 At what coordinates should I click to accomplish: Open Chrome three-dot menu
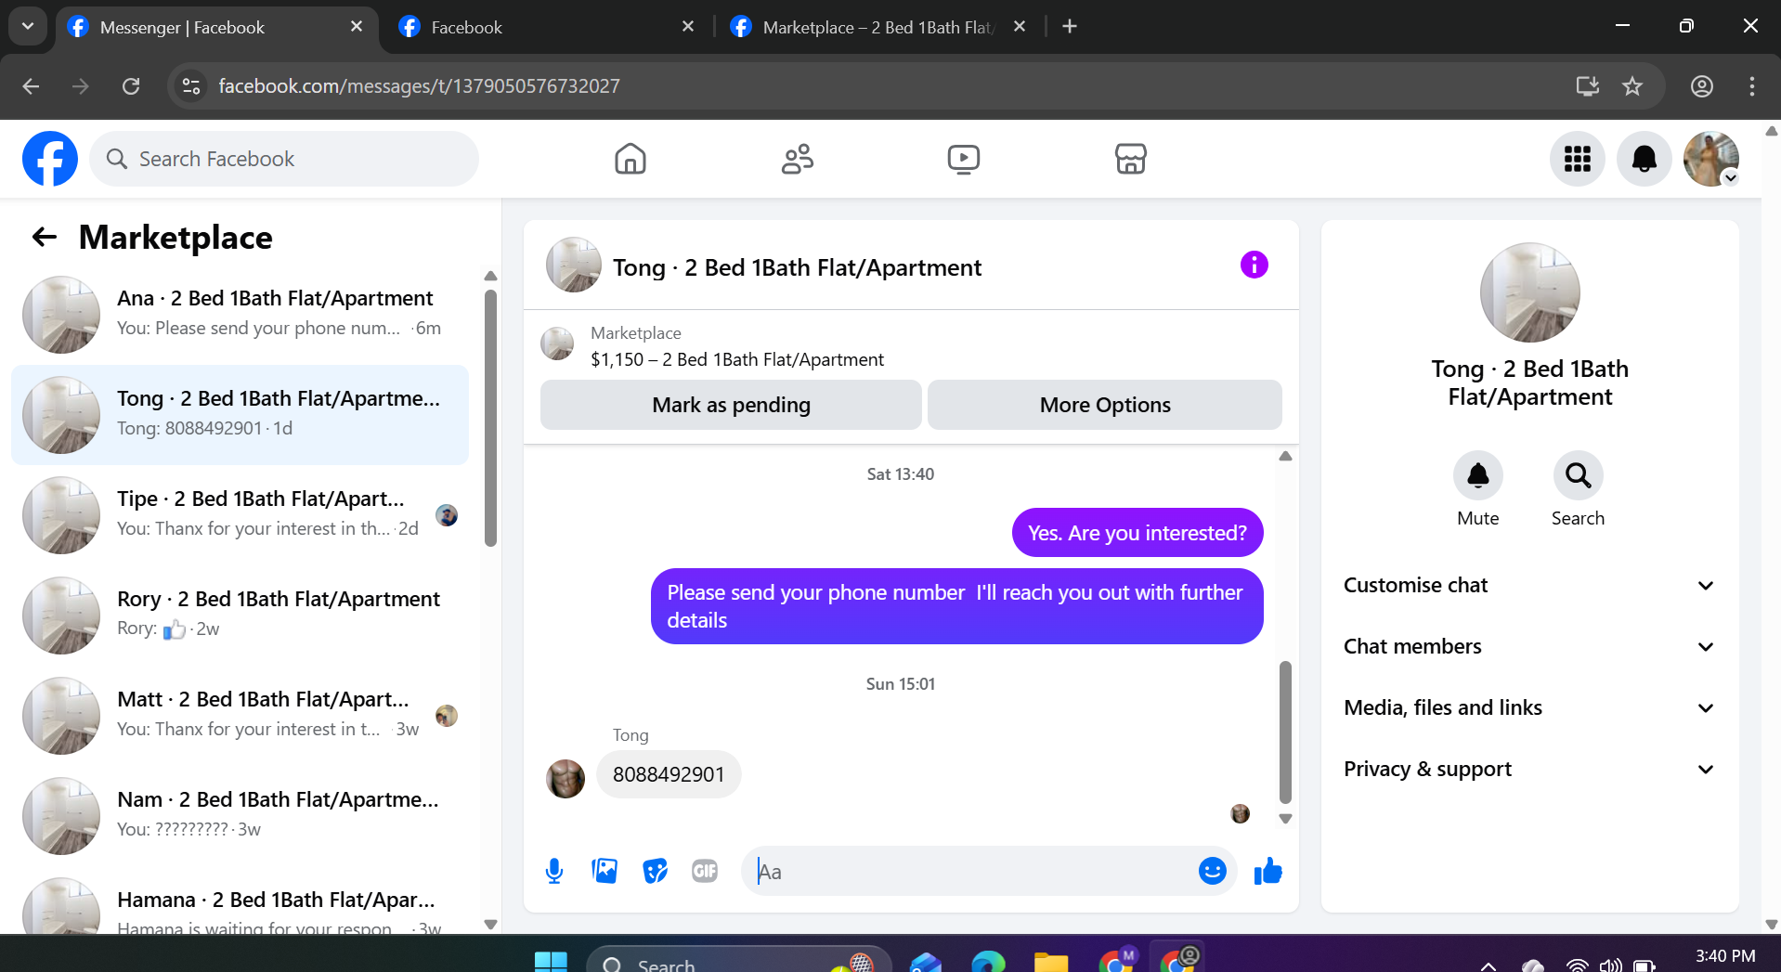point(1752,86)
